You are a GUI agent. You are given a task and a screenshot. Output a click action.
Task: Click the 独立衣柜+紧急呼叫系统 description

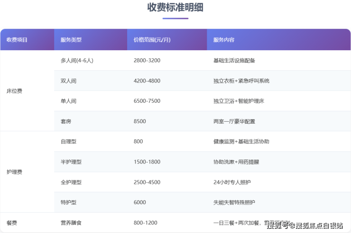241,81
